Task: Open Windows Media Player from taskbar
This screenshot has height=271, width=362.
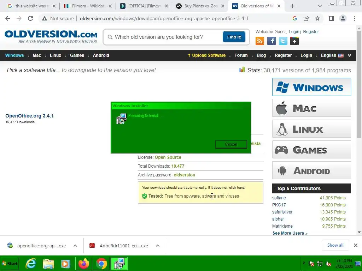Action: (x=65, y=263)
